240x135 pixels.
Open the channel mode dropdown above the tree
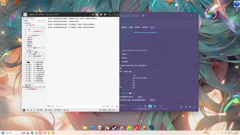pyautogui.click(x=26, y=21)
